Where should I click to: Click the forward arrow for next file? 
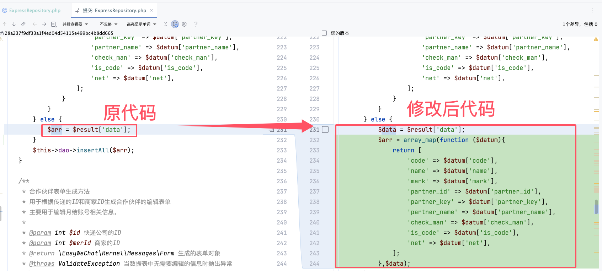tap(44, 24)
